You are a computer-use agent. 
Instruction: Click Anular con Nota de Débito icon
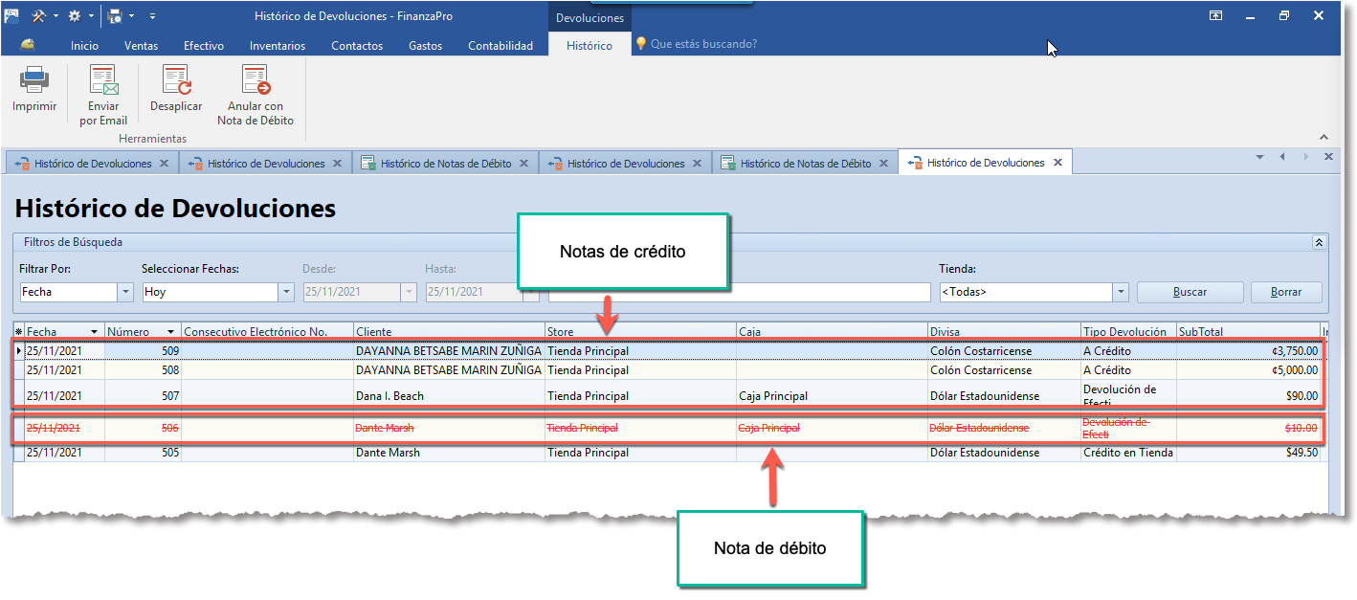[256, 79]
